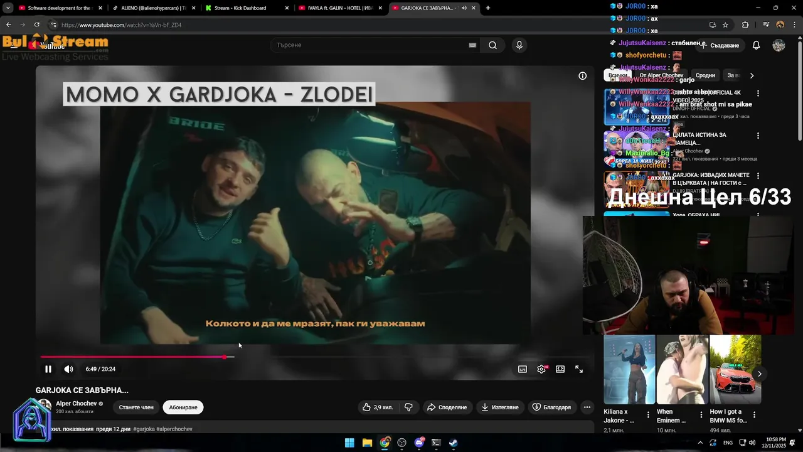Start voice search with microphone icon
803x452 pixels.
pyautogui.click(x=519, y=45)
